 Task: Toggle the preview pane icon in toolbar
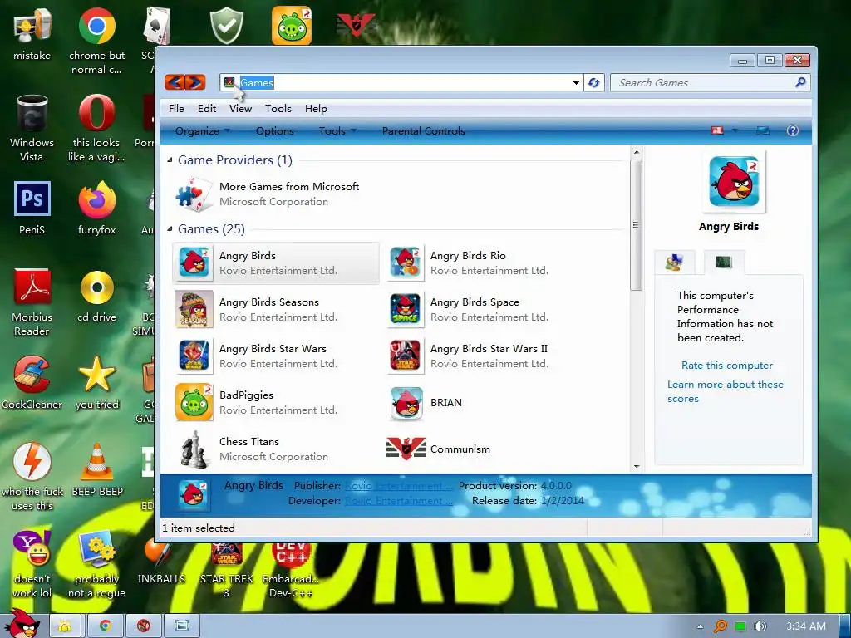tap(763, 130)
